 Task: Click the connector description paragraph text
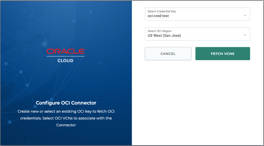tap(66, 118)
